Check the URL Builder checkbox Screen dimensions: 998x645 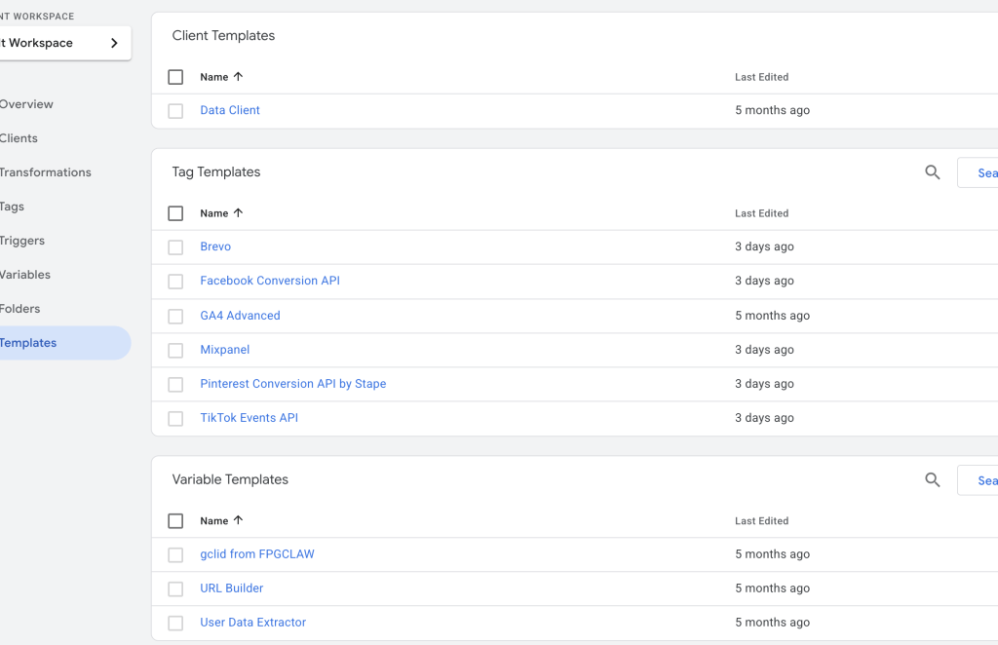pos(175,589)
